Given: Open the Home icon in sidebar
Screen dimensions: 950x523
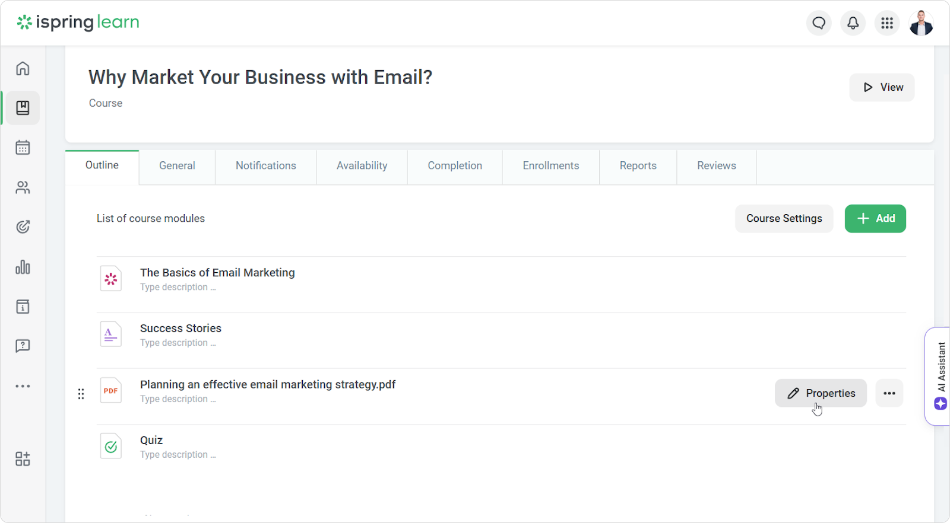Looking at the screenshot, I should tap(23, 68).
